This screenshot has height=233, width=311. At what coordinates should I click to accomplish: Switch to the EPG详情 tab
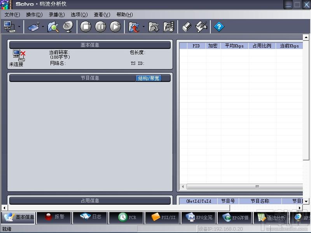click(x=234, y=217)
